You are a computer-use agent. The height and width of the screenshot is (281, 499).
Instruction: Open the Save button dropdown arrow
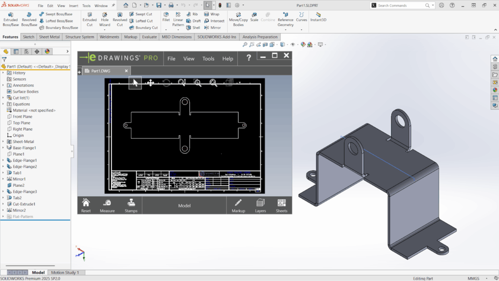165,5
